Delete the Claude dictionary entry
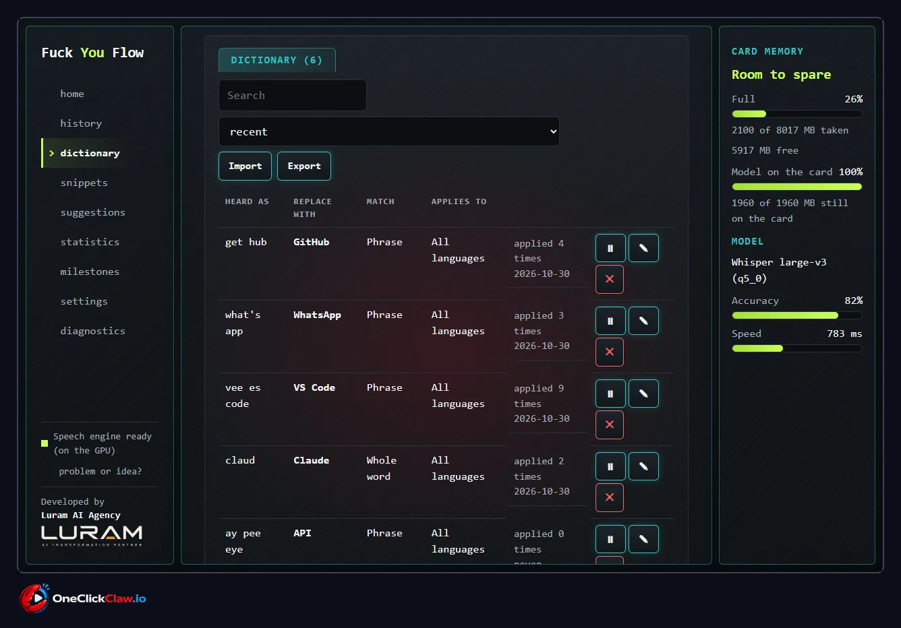The image size is (901, 628). click(x=610, y=497)
